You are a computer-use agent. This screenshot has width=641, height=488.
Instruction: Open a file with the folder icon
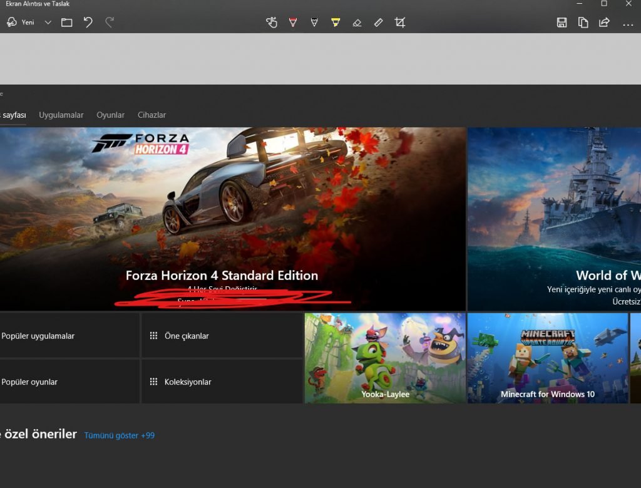(x=67, y=23)
